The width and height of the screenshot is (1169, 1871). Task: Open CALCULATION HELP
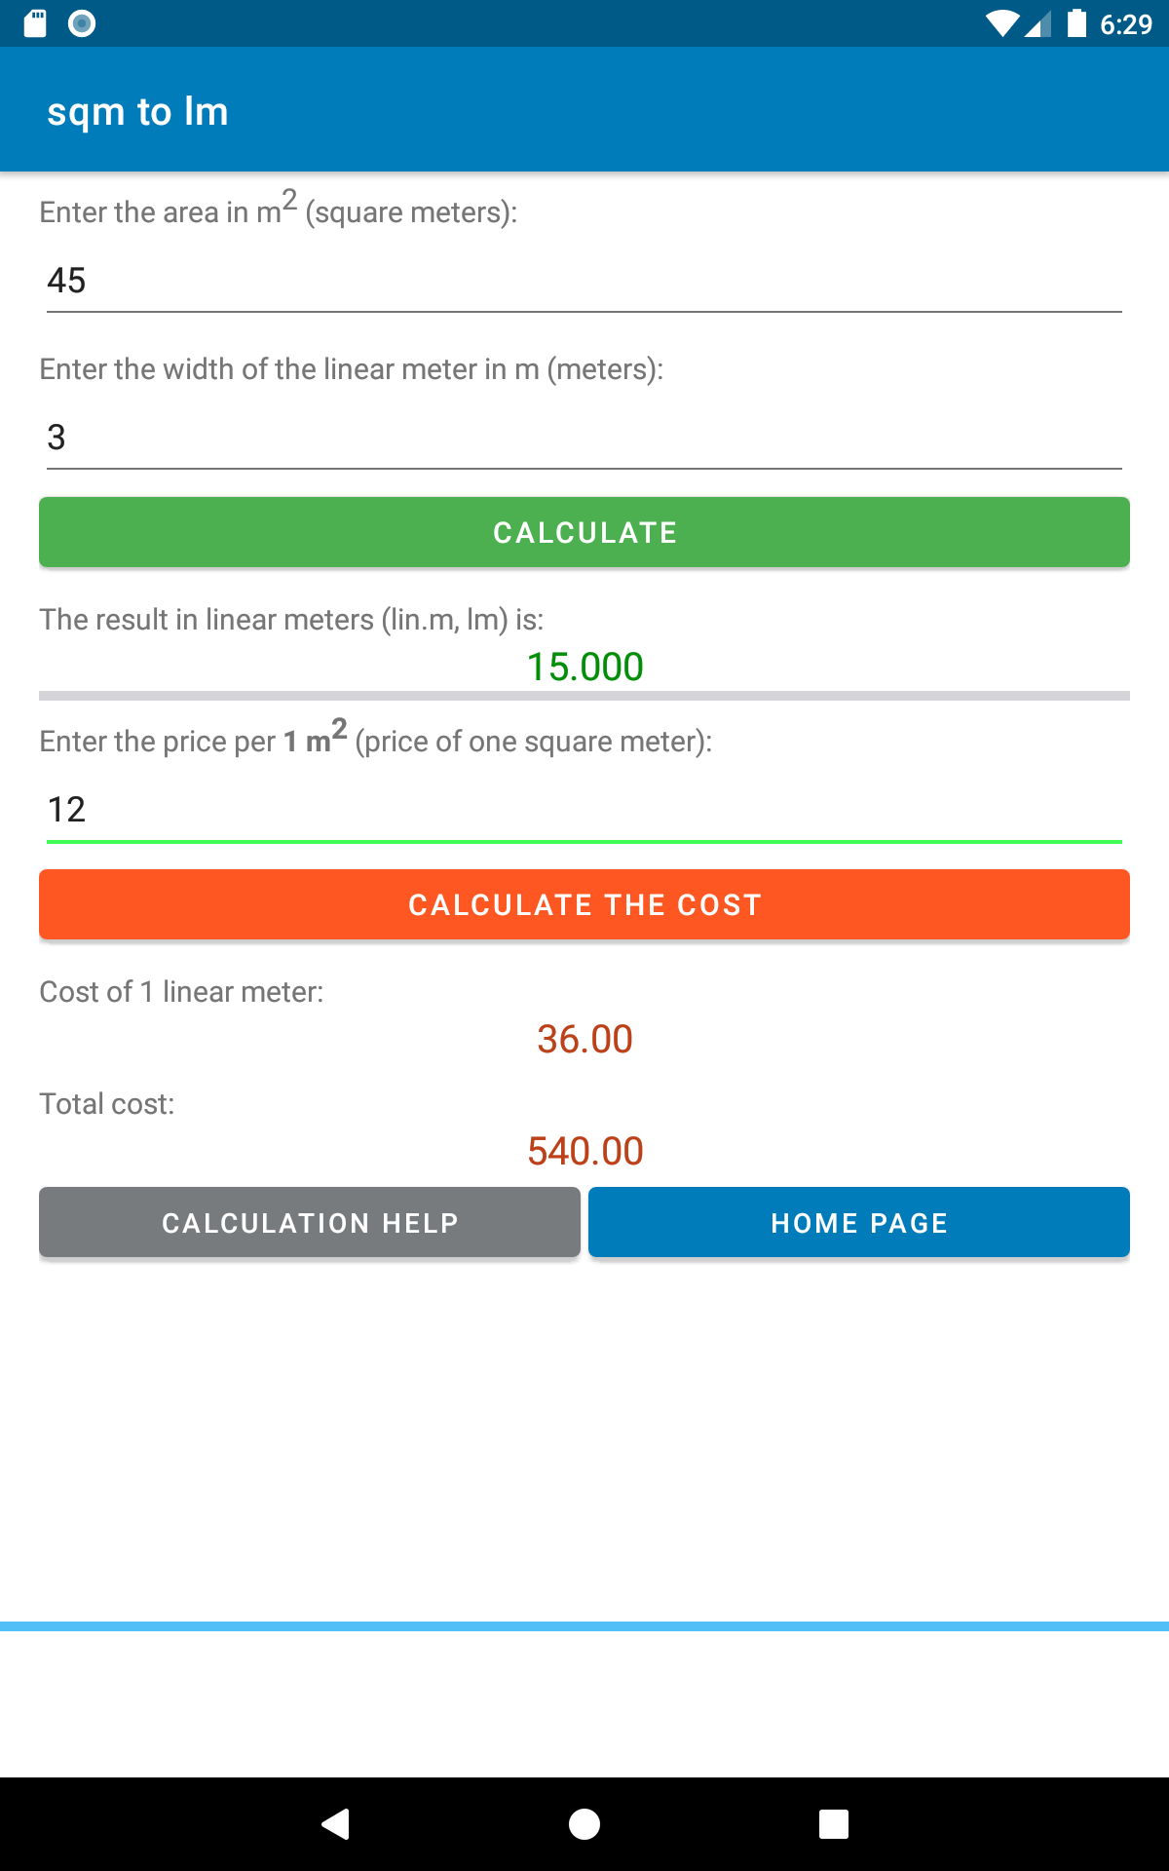[x=310, y=1222]
